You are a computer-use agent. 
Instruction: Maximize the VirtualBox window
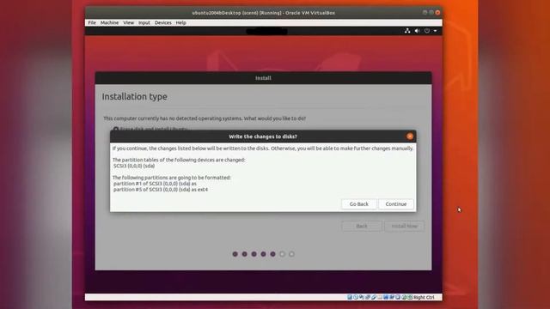coord(431,13)
